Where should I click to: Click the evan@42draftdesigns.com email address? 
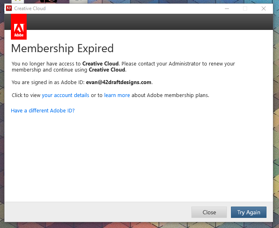pyautogui.click(x=119, y=82)
